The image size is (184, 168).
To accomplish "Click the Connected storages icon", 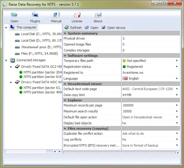I will click(13, 60).
